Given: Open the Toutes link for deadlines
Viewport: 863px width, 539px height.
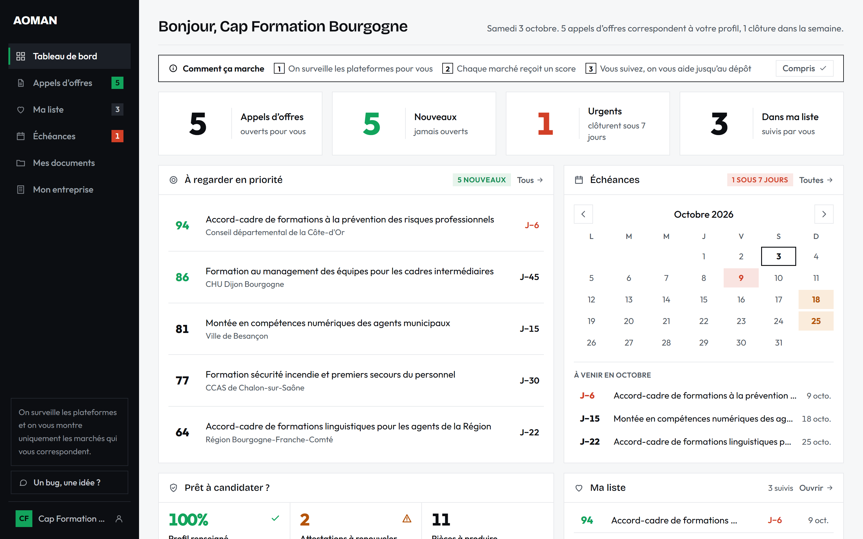Looking at the screenshot, I should coord(816,180).
